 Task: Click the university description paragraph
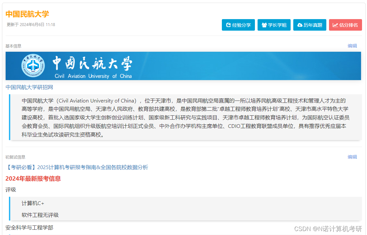click(x=185, y=117)
